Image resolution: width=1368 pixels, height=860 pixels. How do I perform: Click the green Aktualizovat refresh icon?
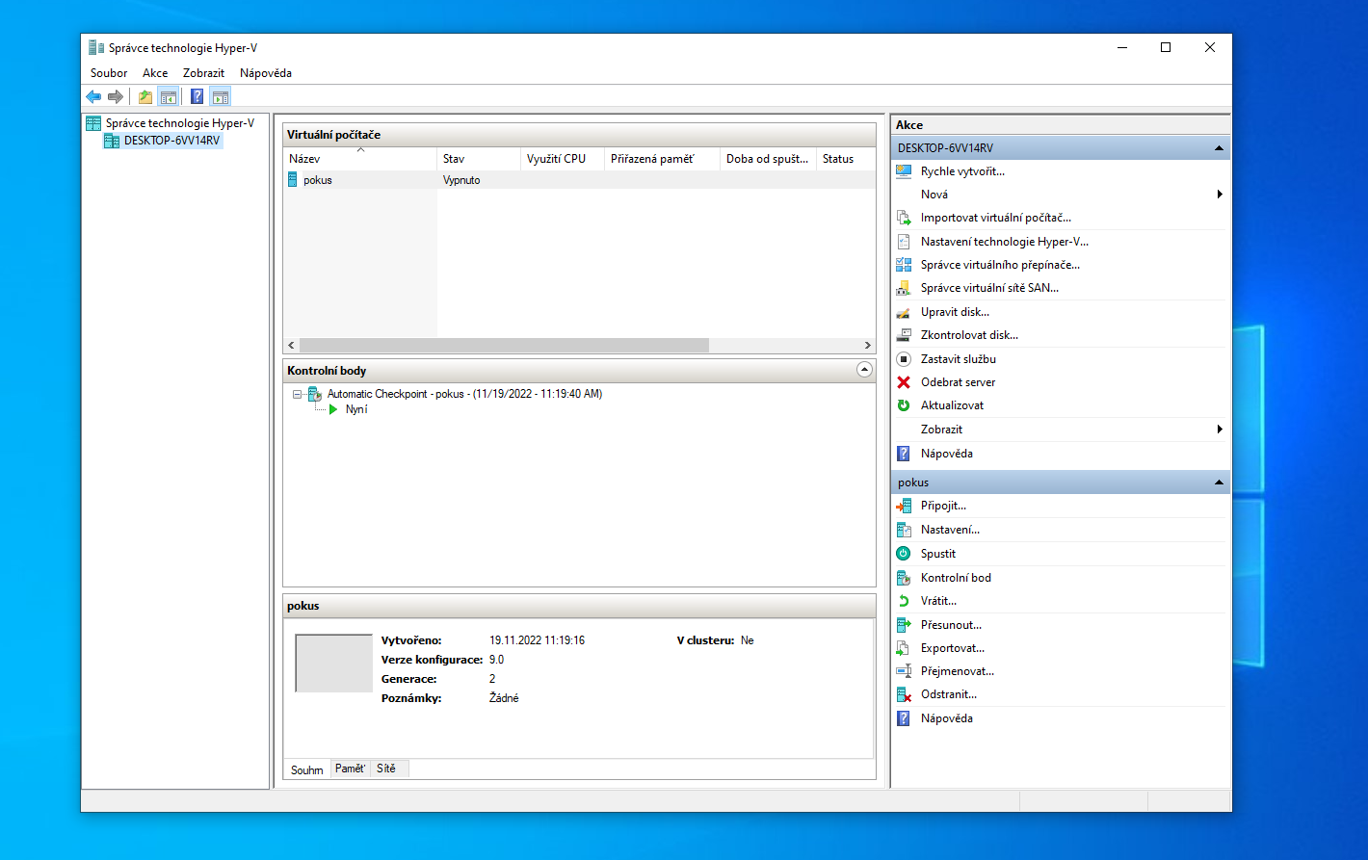pos(904,405)
